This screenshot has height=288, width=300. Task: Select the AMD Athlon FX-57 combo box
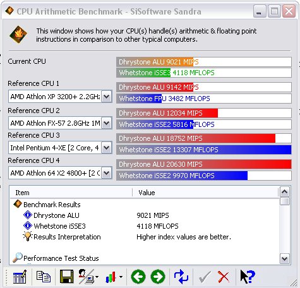(x=60, y=123)
